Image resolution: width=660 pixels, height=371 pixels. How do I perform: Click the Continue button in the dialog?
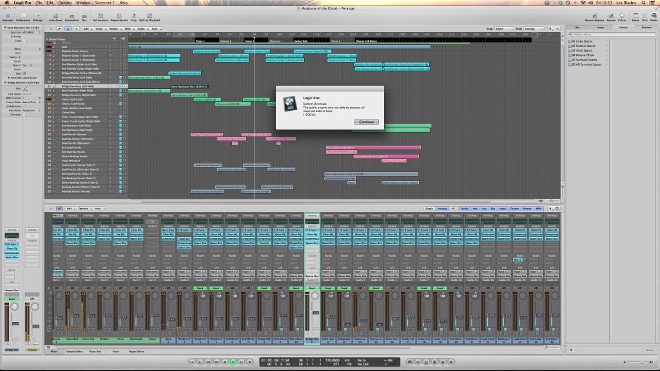pos(367,122)
